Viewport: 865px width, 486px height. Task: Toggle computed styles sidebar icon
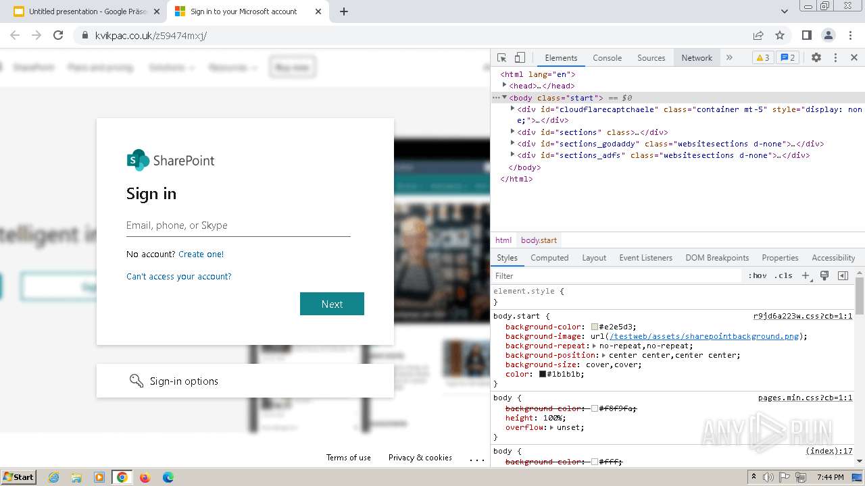pos(843,275)
